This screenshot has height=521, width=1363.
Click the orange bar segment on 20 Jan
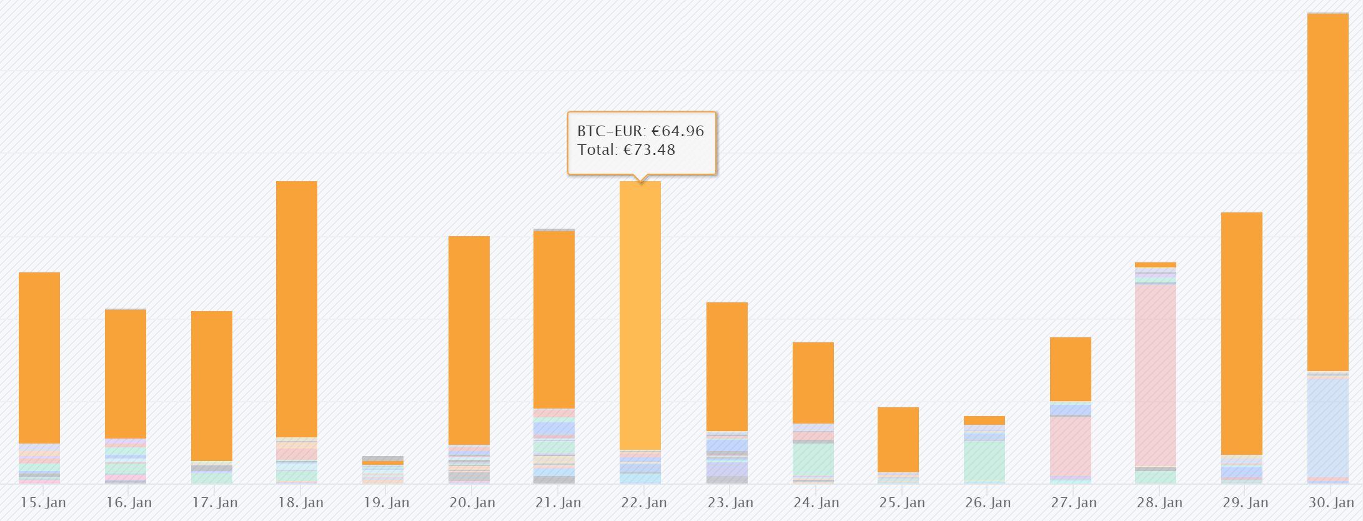click(x=469, y=340)
